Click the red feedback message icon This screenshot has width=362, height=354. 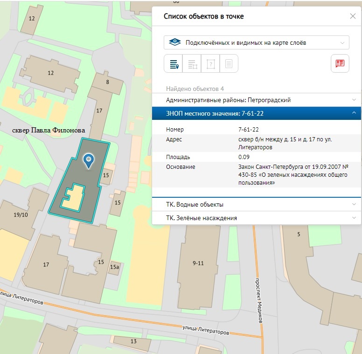pos(340,64)
